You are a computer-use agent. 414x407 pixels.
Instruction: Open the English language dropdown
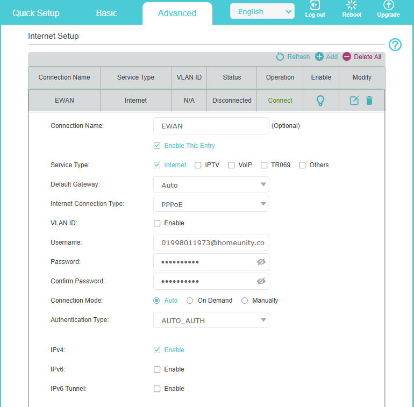(262, 11)
